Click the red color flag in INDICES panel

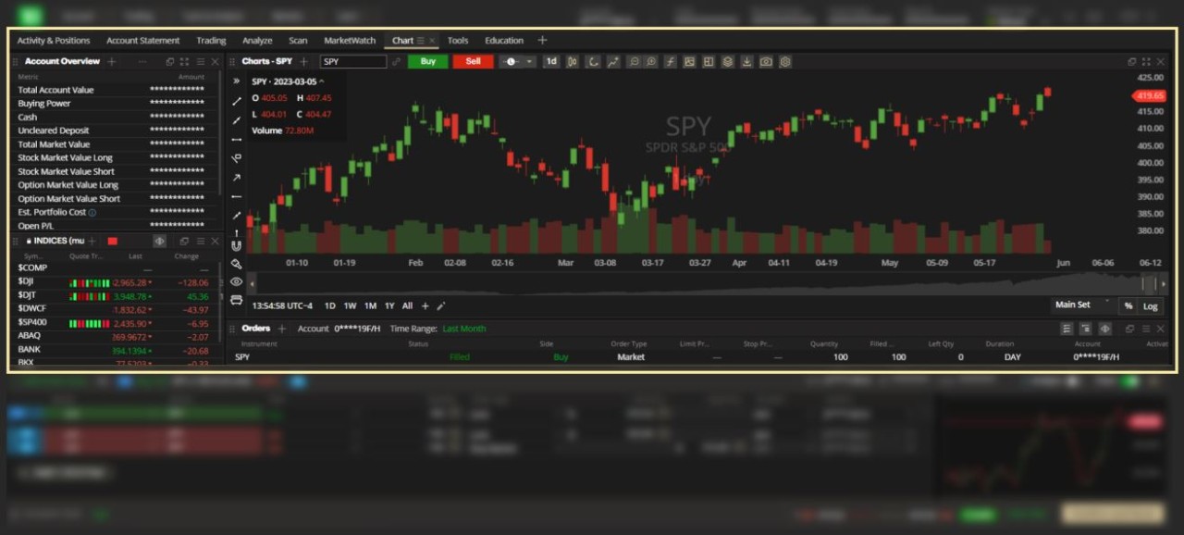click(x=113, y=242)
